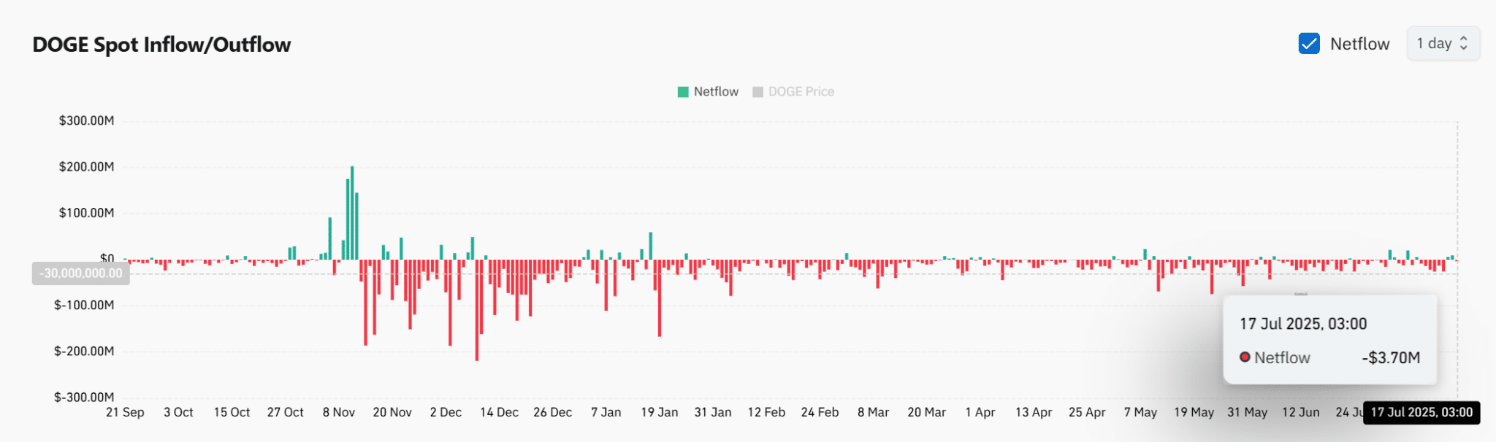Screen dimensions: 1496x442
Task: Open the 1 day interval dropdown
Action: [1443, 44]
